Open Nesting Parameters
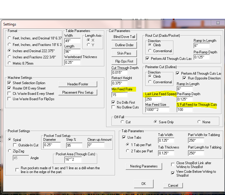The height and width of the screenshot is (195, 225). tap(144, 166)
